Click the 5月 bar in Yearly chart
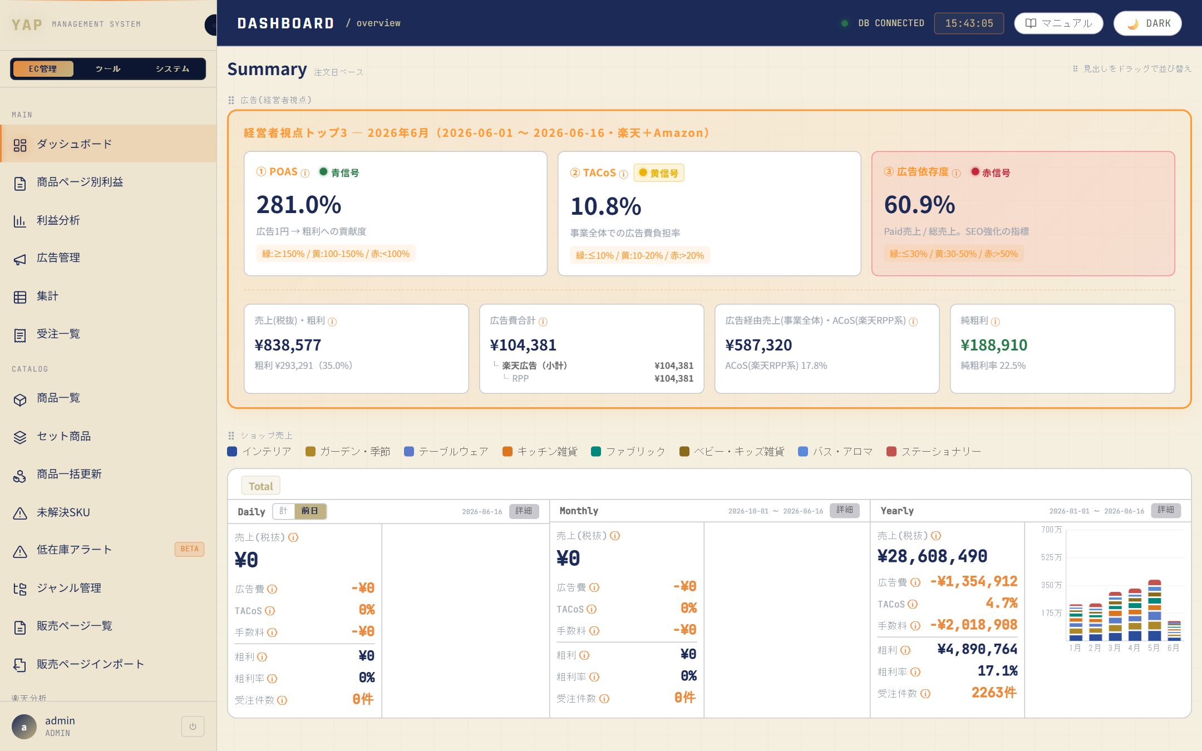Screen dimensions: 1202x751 (1155, 610)
